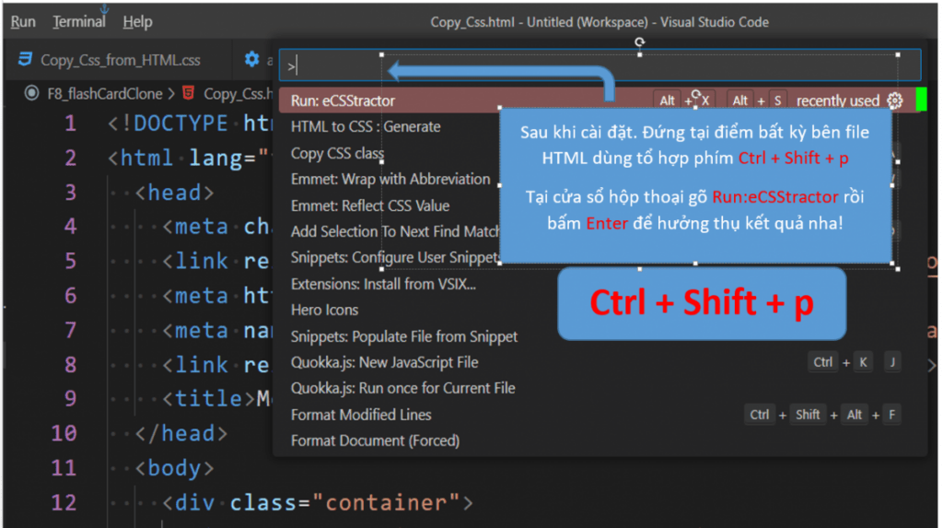Image resolution: width=943 pixels, height=528 pixels.
Task: Select Format Modified Lines command
Action: coord(361,415)
